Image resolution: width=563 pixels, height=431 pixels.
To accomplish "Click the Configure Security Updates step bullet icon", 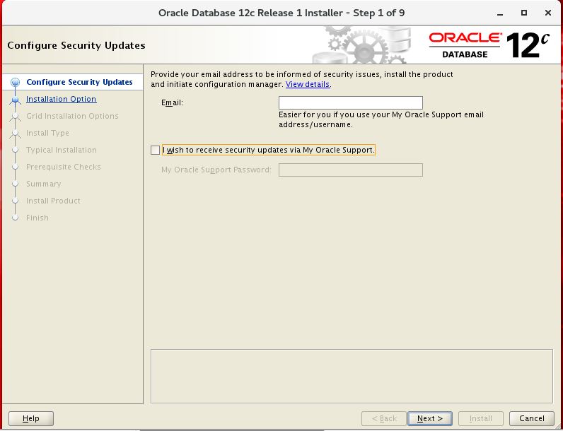I will 15,83.
